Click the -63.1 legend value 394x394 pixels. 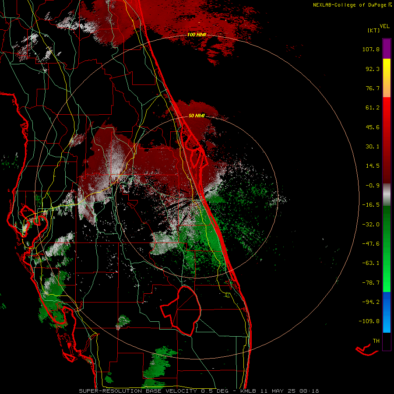tap(371, 263)
